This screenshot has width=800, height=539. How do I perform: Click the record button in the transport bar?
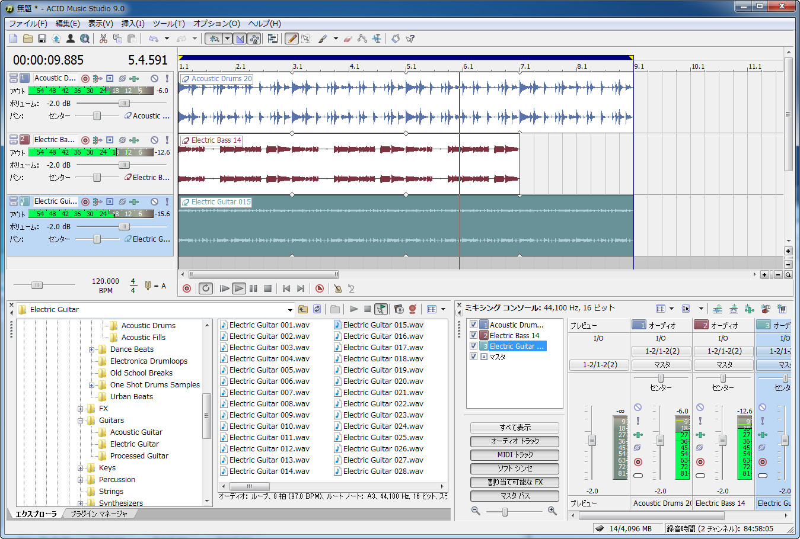click(187, 288)
